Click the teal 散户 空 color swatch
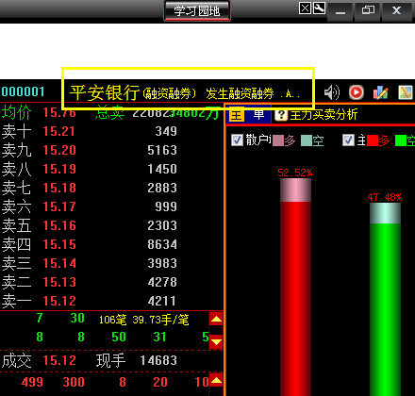 pos(307,140)
